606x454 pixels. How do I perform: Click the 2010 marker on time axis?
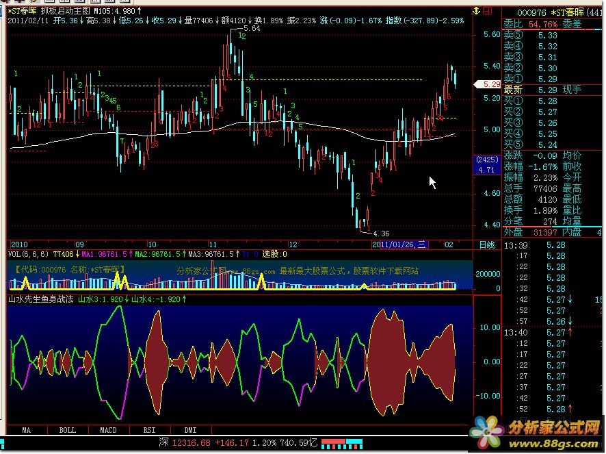click(19, 244)
